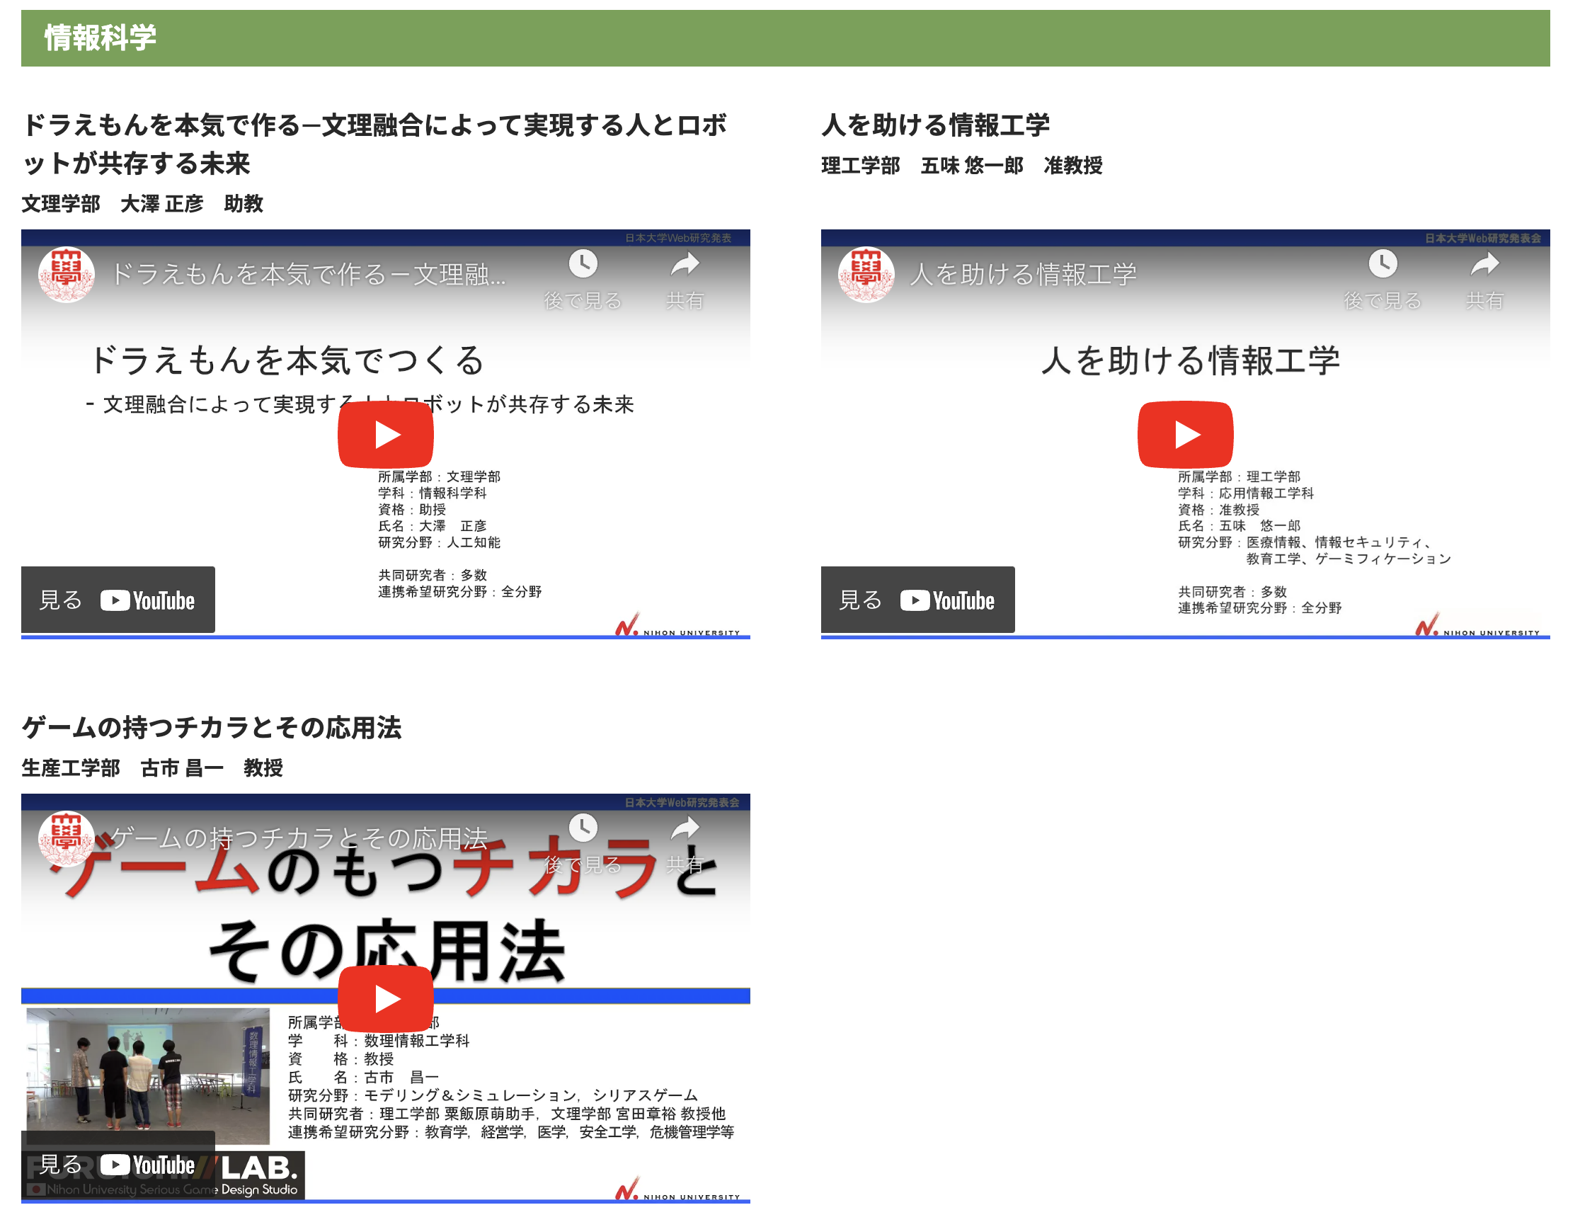The height and width of the screenshot is (1222, 1580).
Task: Open ゲームの持つチカラとその応用法 video title link
Action: tap(298, 838)
